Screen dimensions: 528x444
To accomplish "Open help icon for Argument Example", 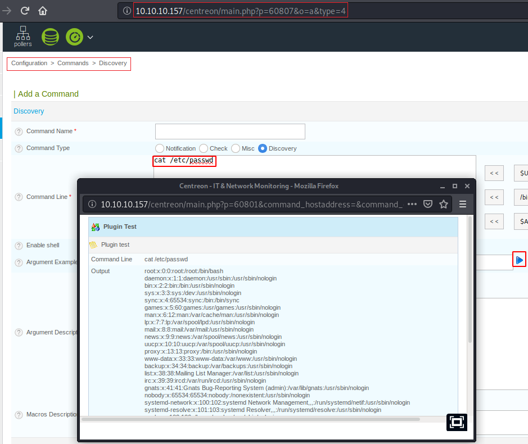I will [x=19, y=262].
